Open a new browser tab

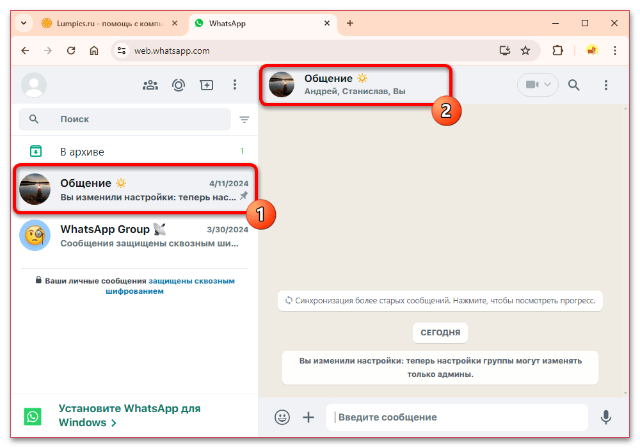(350, 23)
